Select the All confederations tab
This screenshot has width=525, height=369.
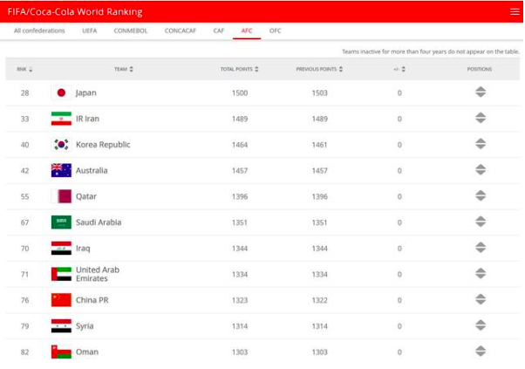pyautogui.click(x=39, y=31)
